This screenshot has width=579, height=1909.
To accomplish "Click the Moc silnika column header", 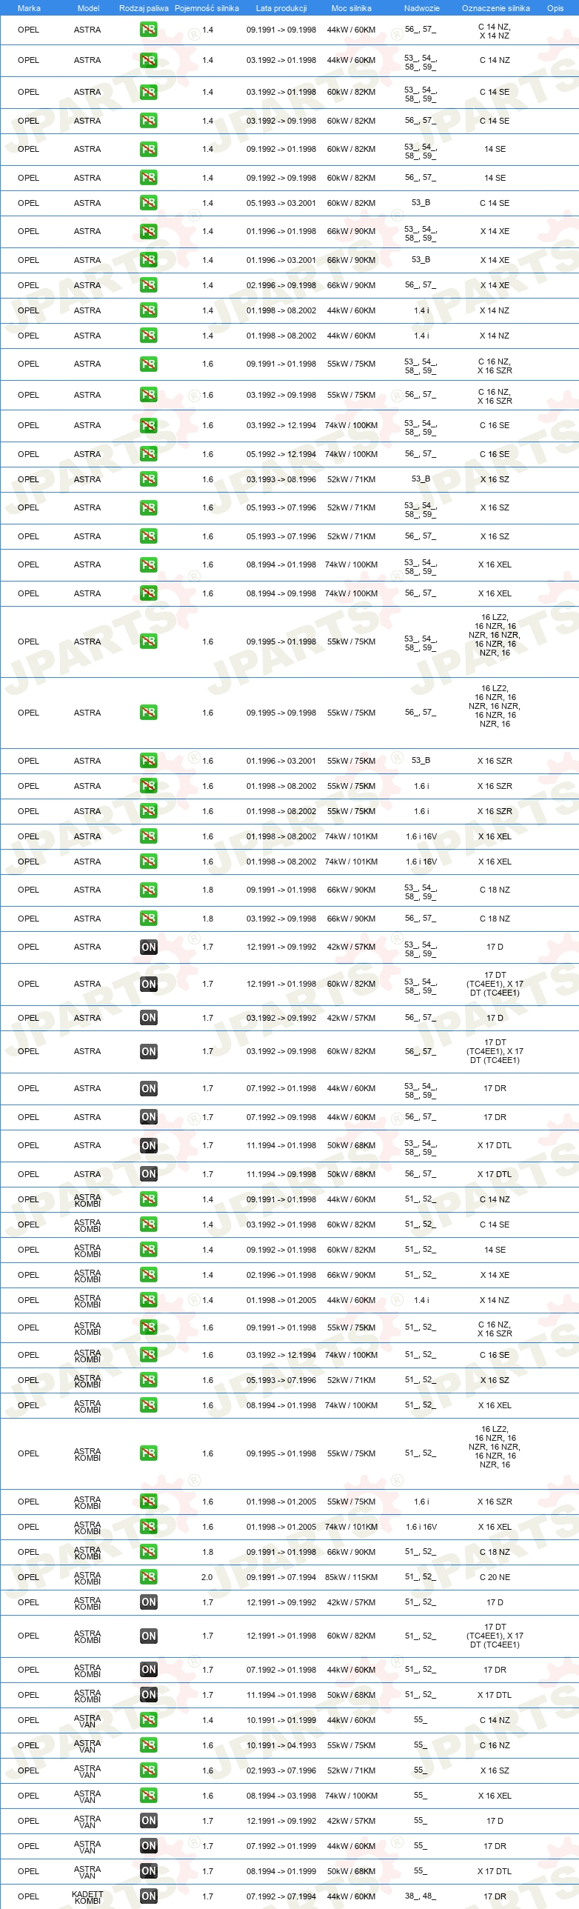I will [352, 8].
